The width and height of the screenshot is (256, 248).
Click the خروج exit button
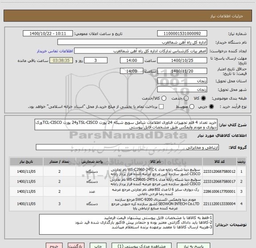pos(54,246)
